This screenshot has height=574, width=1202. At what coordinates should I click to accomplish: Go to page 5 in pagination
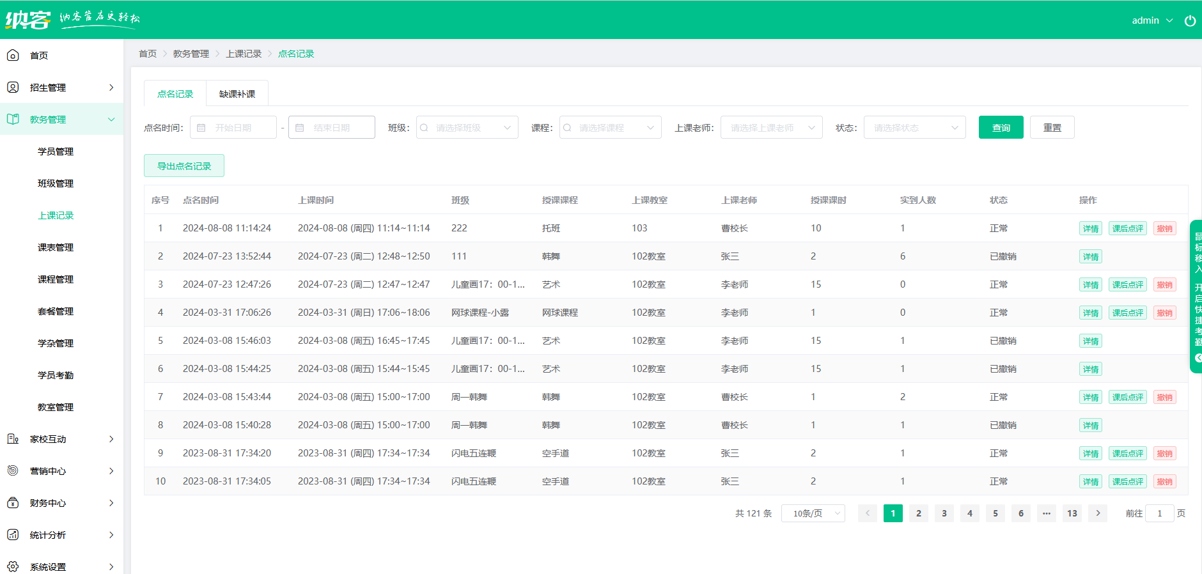[x=995, y=513]
